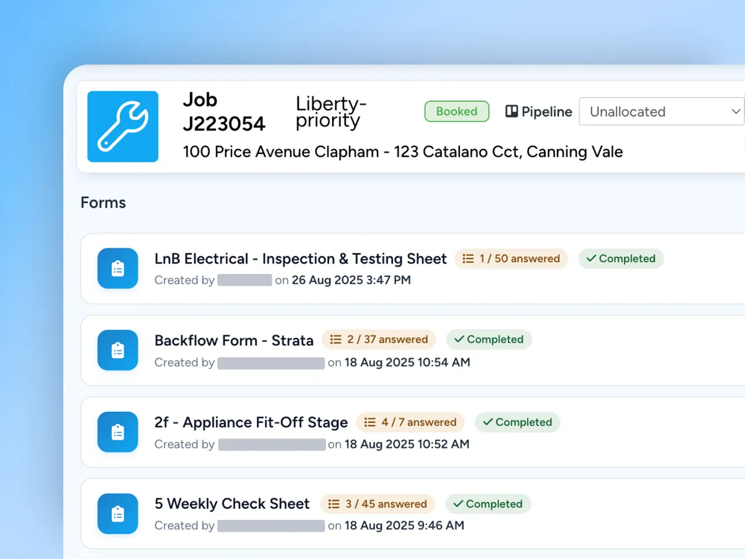Click the blue wrench job icon
This screenshot has height=559, width=745.
pyautogui.click(x=123, y=127)
